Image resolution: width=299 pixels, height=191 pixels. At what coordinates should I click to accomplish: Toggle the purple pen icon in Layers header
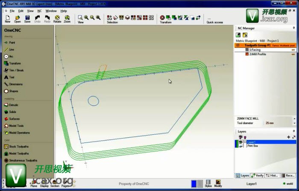[x=245, y=137]
